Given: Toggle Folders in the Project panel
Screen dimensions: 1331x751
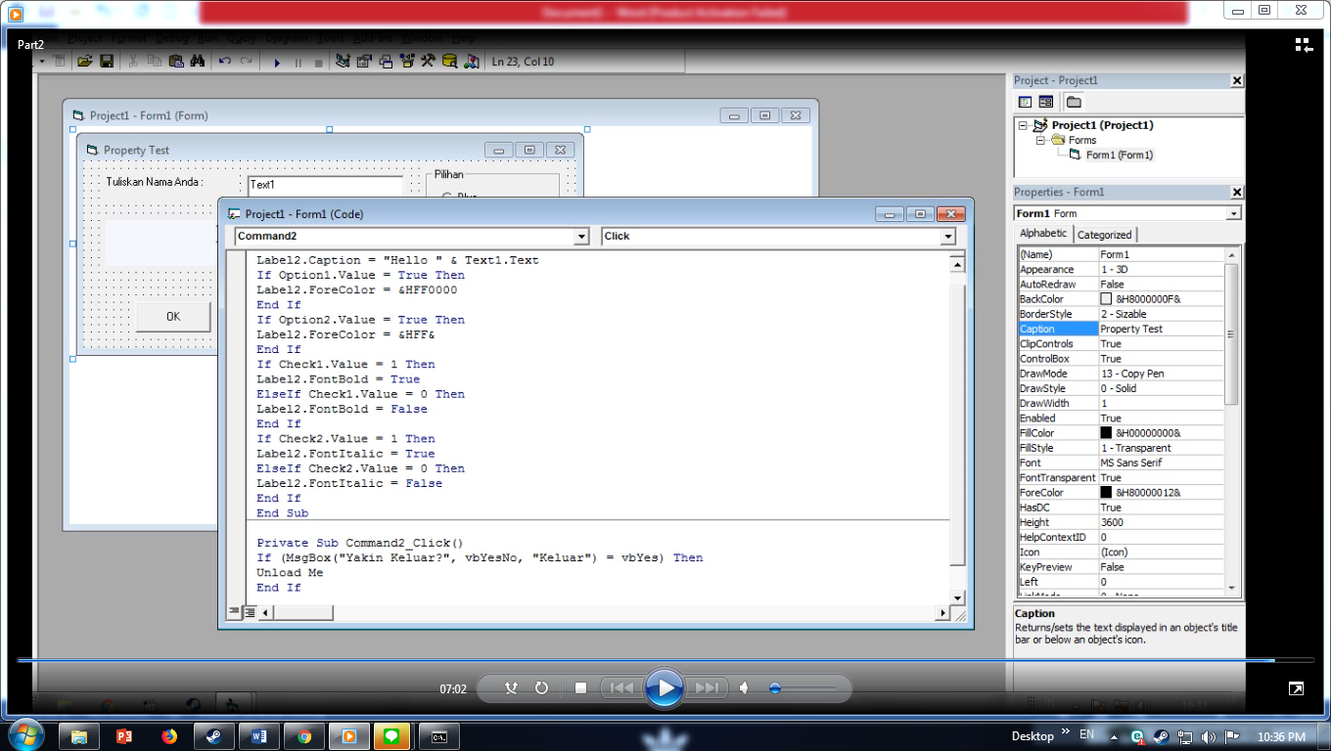Looking at the screenshot, I should (1074, 102).
